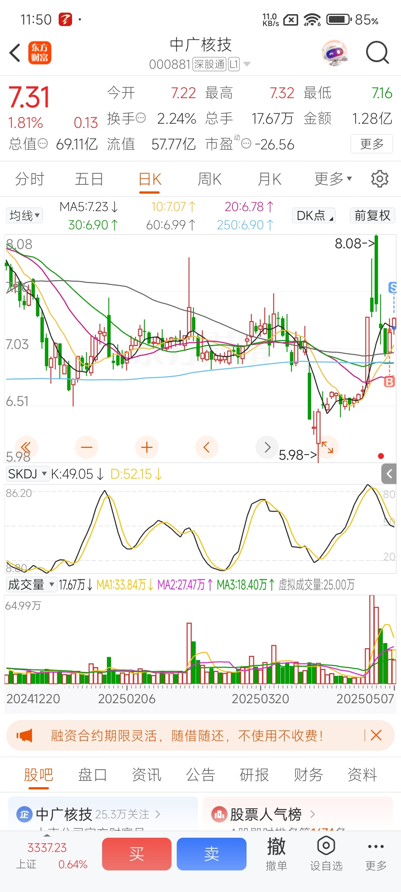Open the 均线 indicator dropdown
This screenshot has height=892, width=401.
pos(24,215)
